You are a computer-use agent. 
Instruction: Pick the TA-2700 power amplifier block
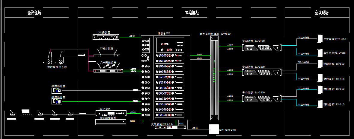tap(262, 47)
